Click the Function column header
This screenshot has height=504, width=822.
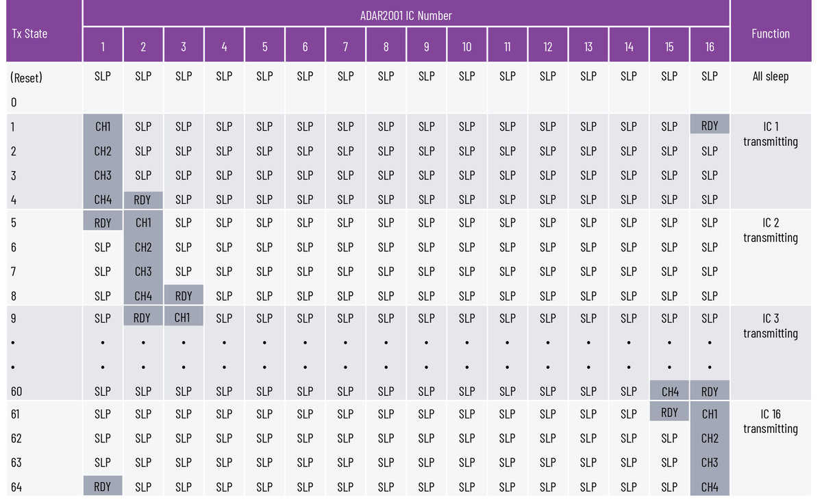click(771, 33)
